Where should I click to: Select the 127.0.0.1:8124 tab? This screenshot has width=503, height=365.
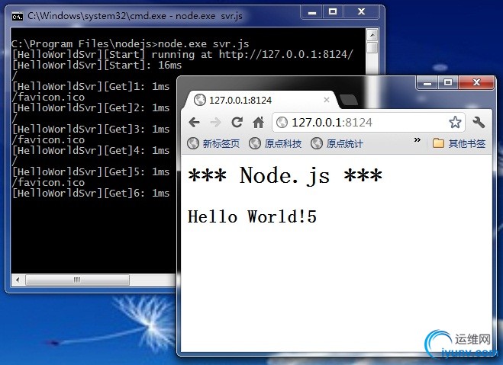click(260, 100)
